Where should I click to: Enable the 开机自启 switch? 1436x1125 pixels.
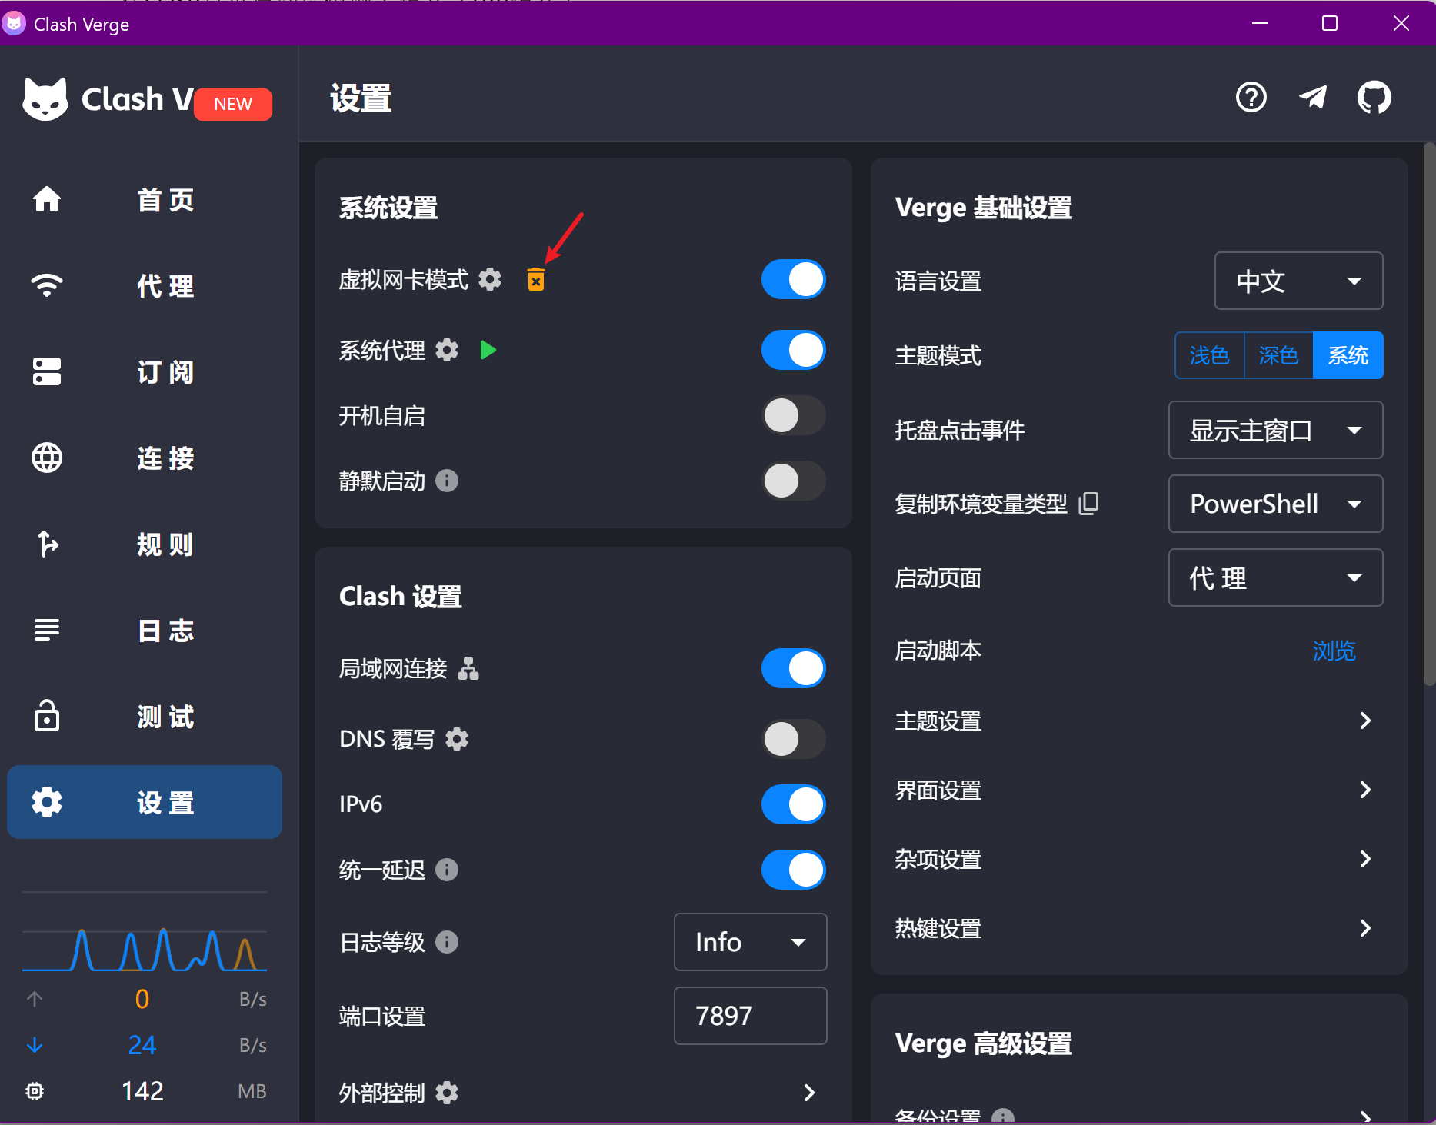click(793, 416)
